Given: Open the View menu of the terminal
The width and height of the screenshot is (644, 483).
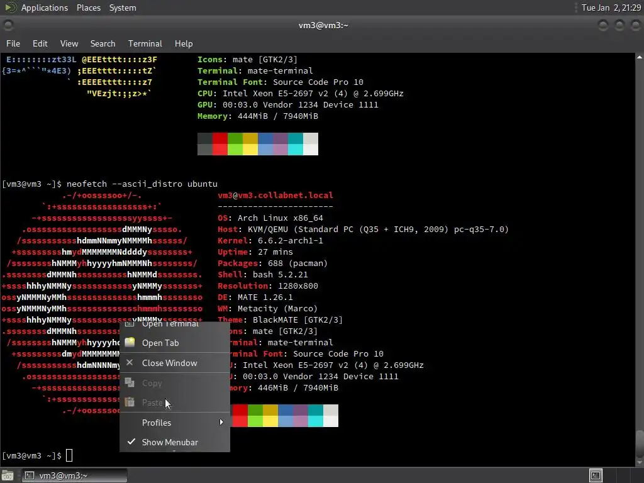Looking at the screenshot, I should tap(69, 43).
